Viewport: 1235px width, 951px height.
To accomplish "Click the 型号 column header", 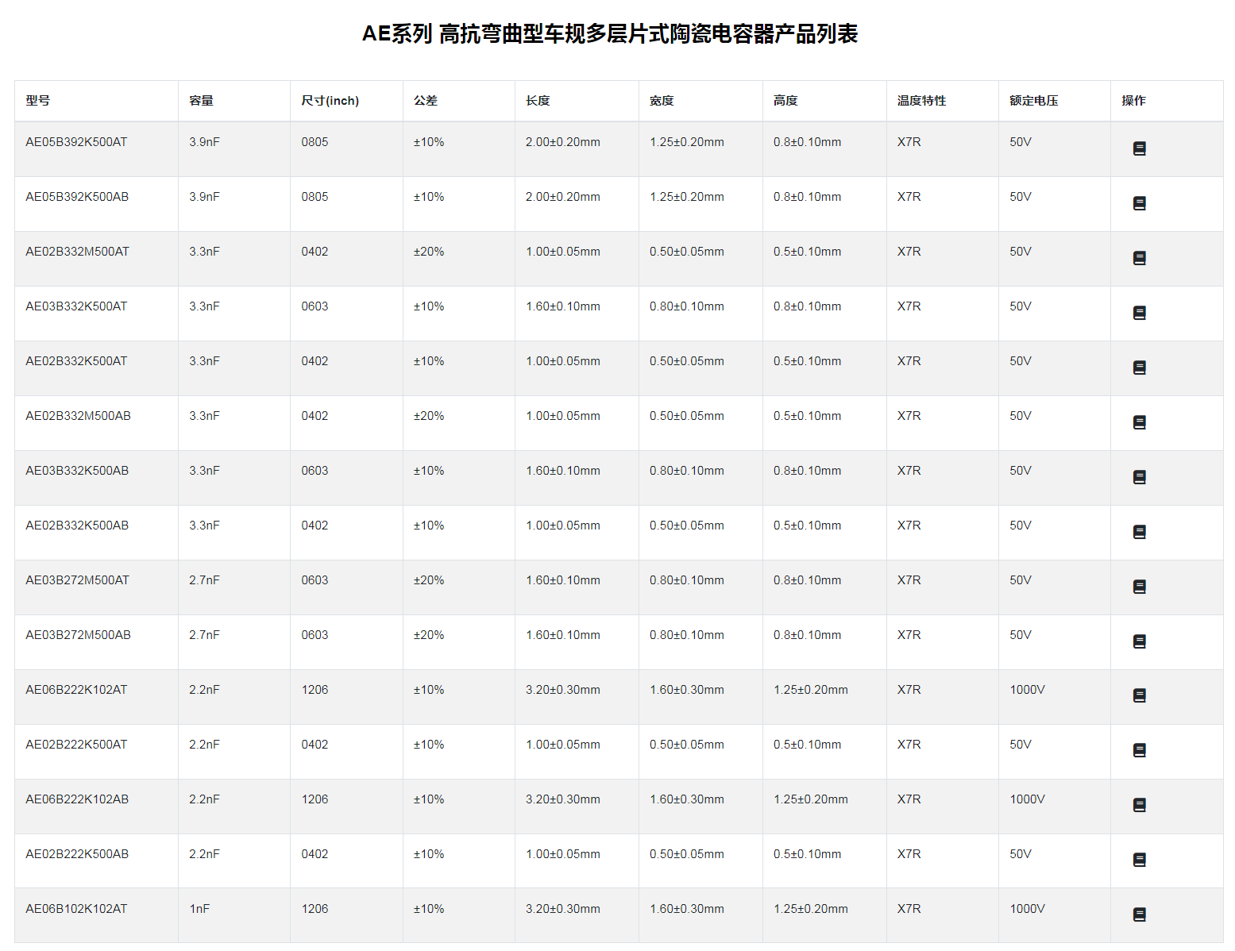I will [x=37, y=101].
